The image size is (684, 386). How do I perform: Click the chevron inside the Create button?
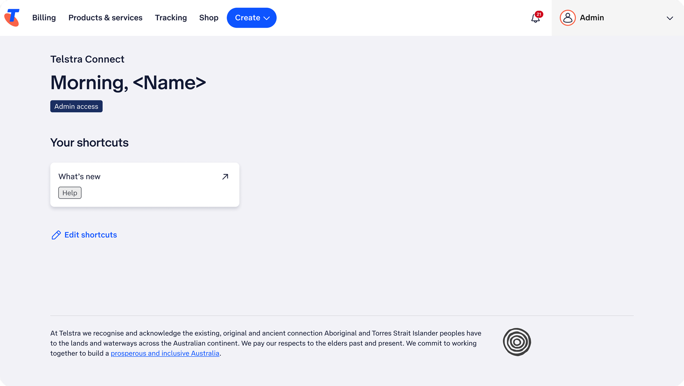pyautogui.click(x=267, y=18)
